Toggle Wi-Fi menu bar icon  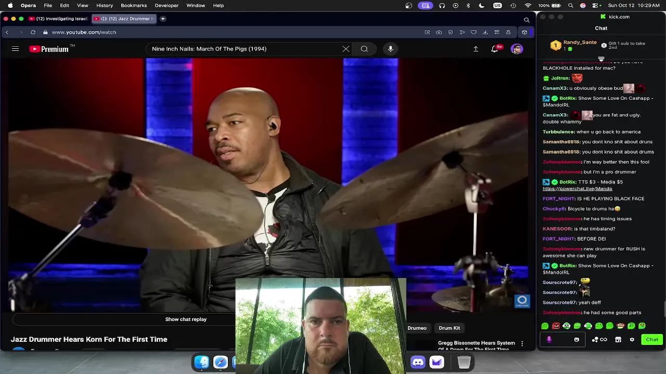pyautogui.click(x=528, y=5)
